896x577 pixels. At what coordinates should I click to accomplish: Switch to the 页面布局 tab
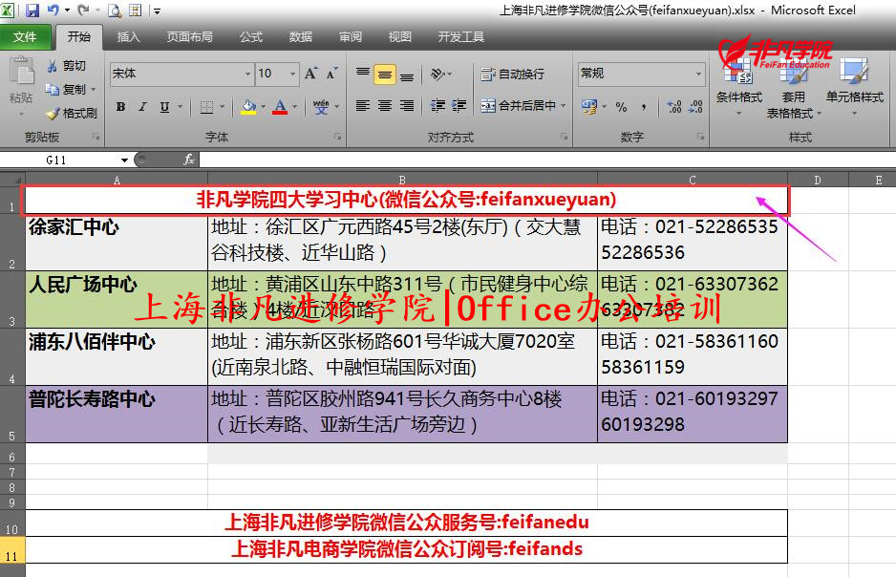click(190, 37)
